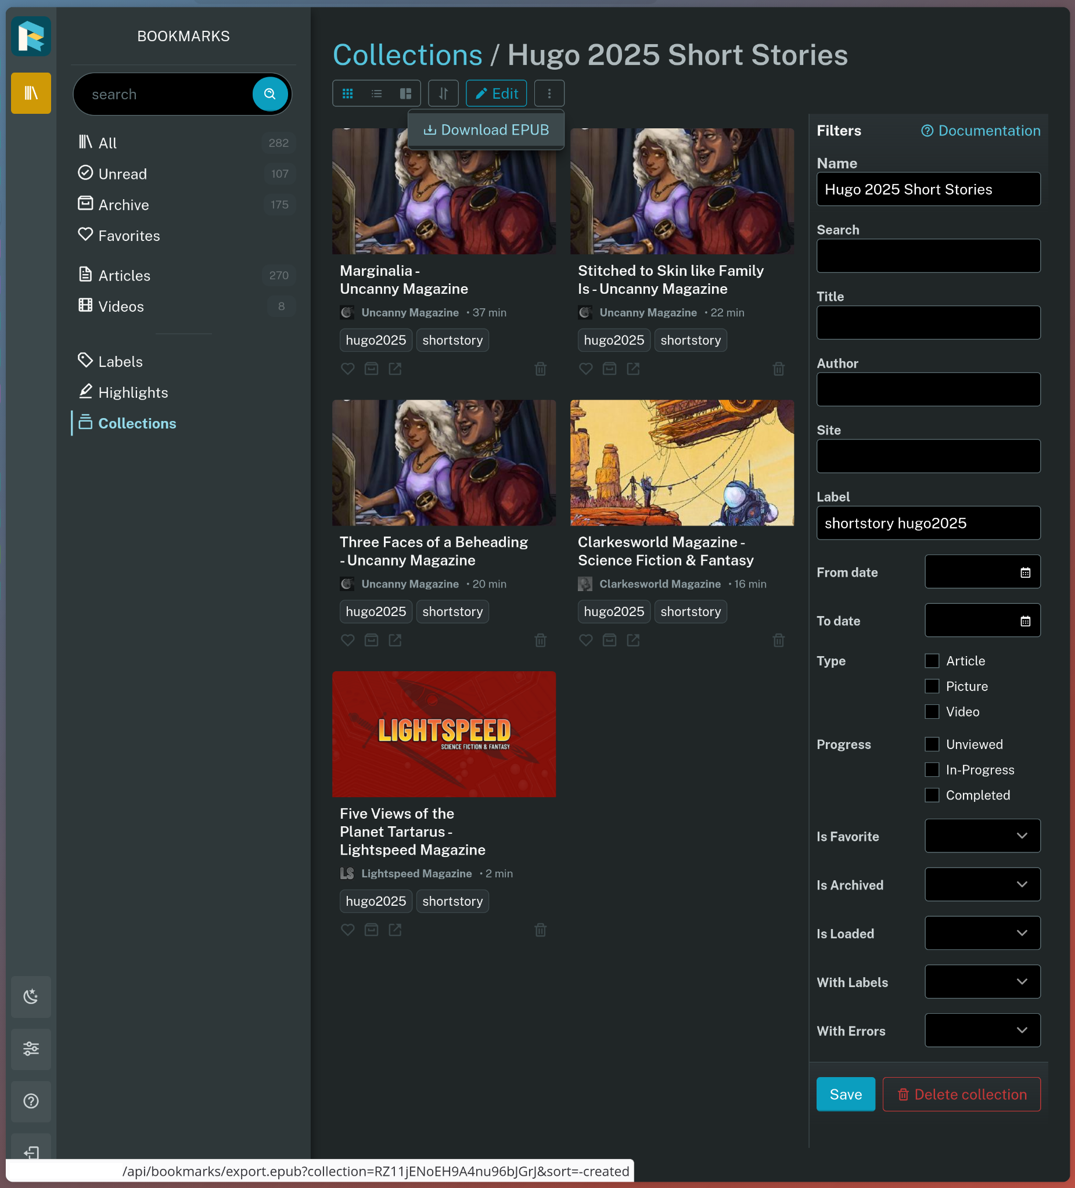Expand the Is Archived dropdown

point(983,884)
